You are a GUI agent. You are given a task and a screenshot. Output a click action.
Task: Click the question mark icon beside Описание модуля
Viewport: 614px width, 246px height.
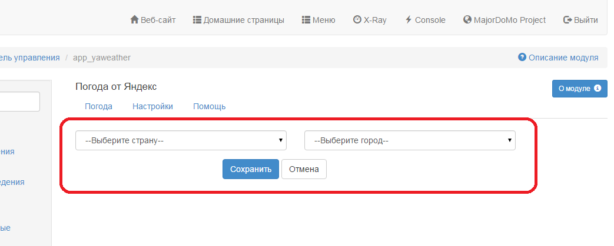tap(522, 58)
